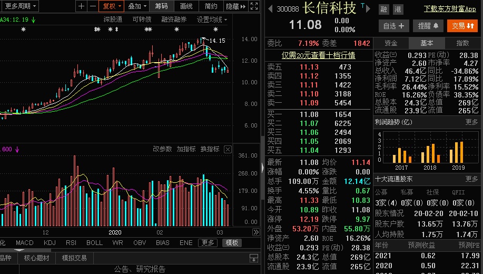Go to next stock arrow
The width and height of the screenshot is (483, 274).
point(368,8)
